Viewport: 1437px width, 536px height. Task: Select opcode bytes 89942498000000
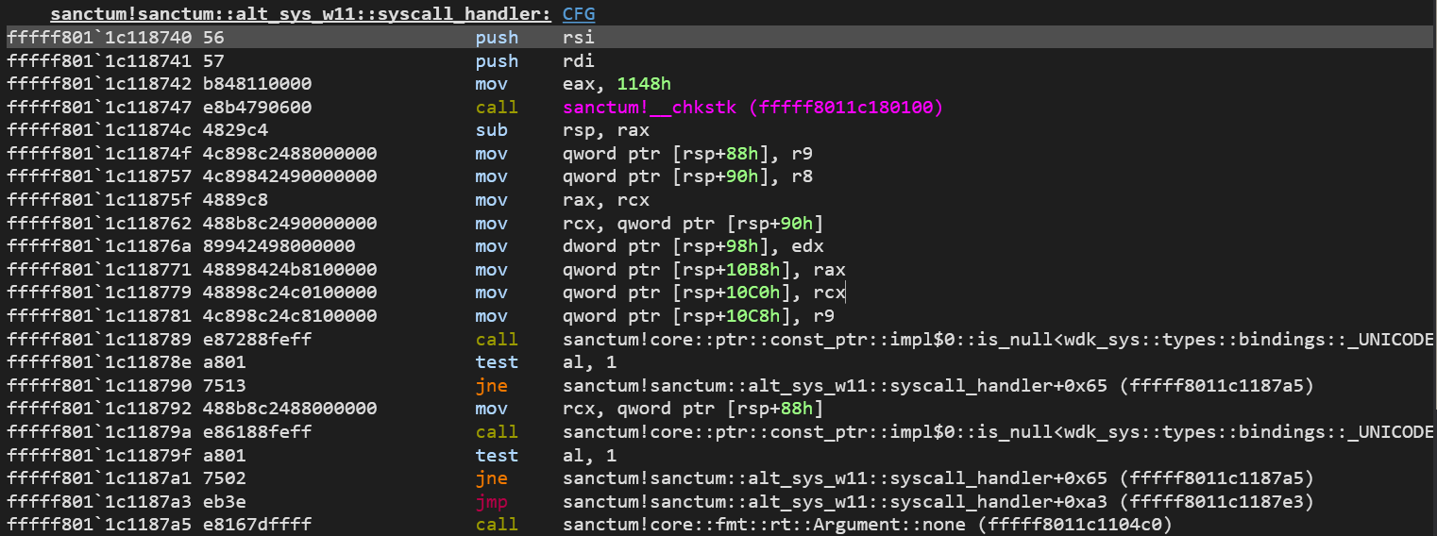coord(279,246)
